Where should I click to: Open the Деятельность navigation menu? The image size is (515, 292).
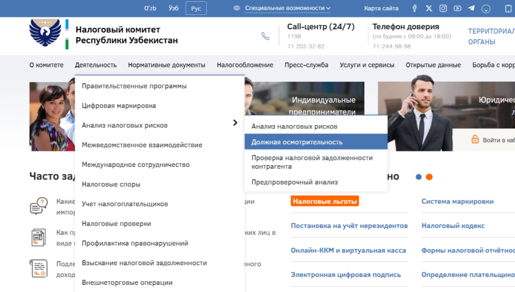pos(96,65)
